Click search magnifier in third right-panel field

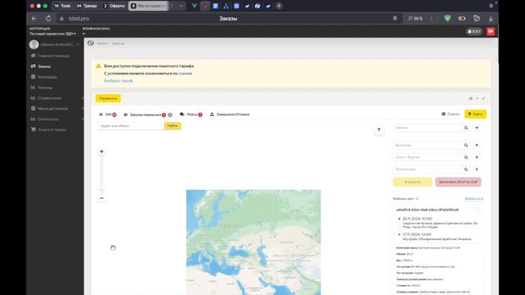[x=466, y=157]
